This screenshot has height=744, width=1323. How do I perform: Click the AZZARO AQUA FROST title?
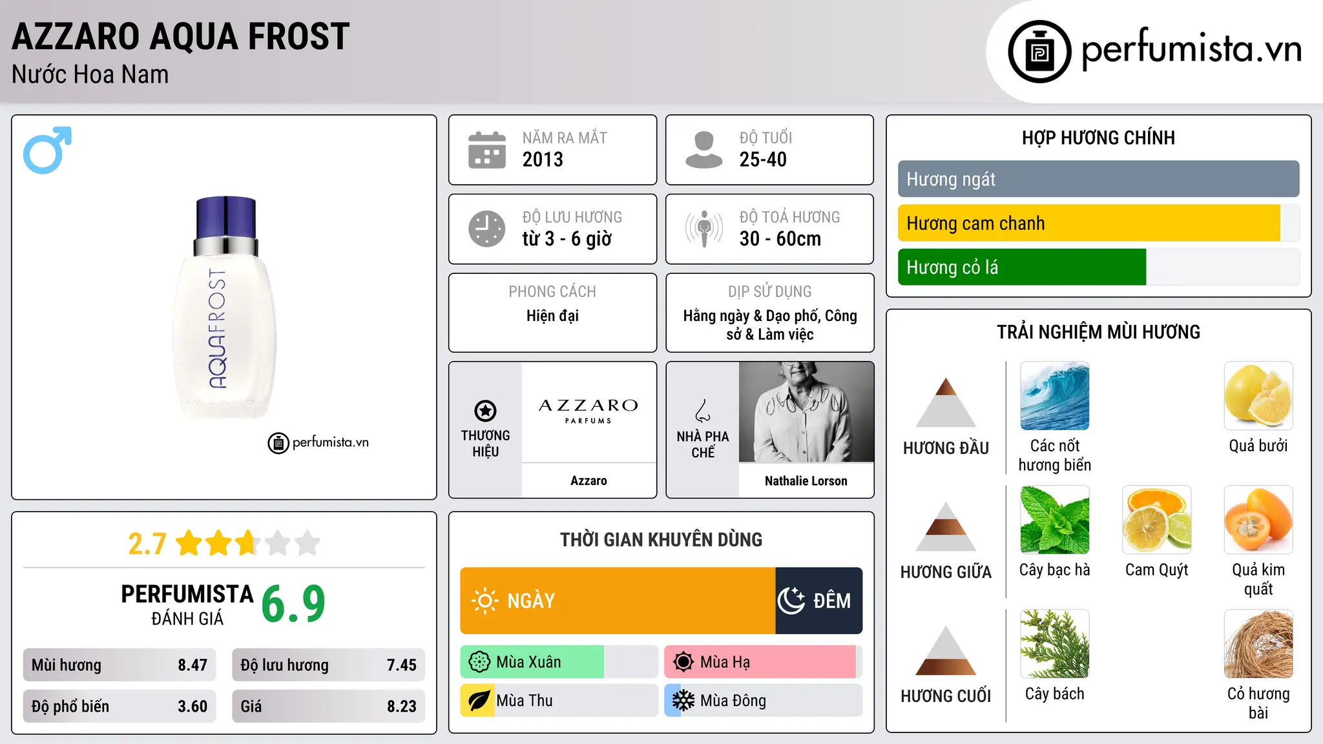click(181, 36)
